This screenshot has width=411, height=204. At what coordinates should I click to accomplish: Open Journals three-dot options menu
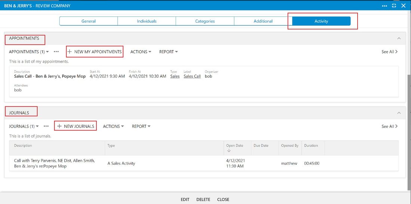pos(46,126)
